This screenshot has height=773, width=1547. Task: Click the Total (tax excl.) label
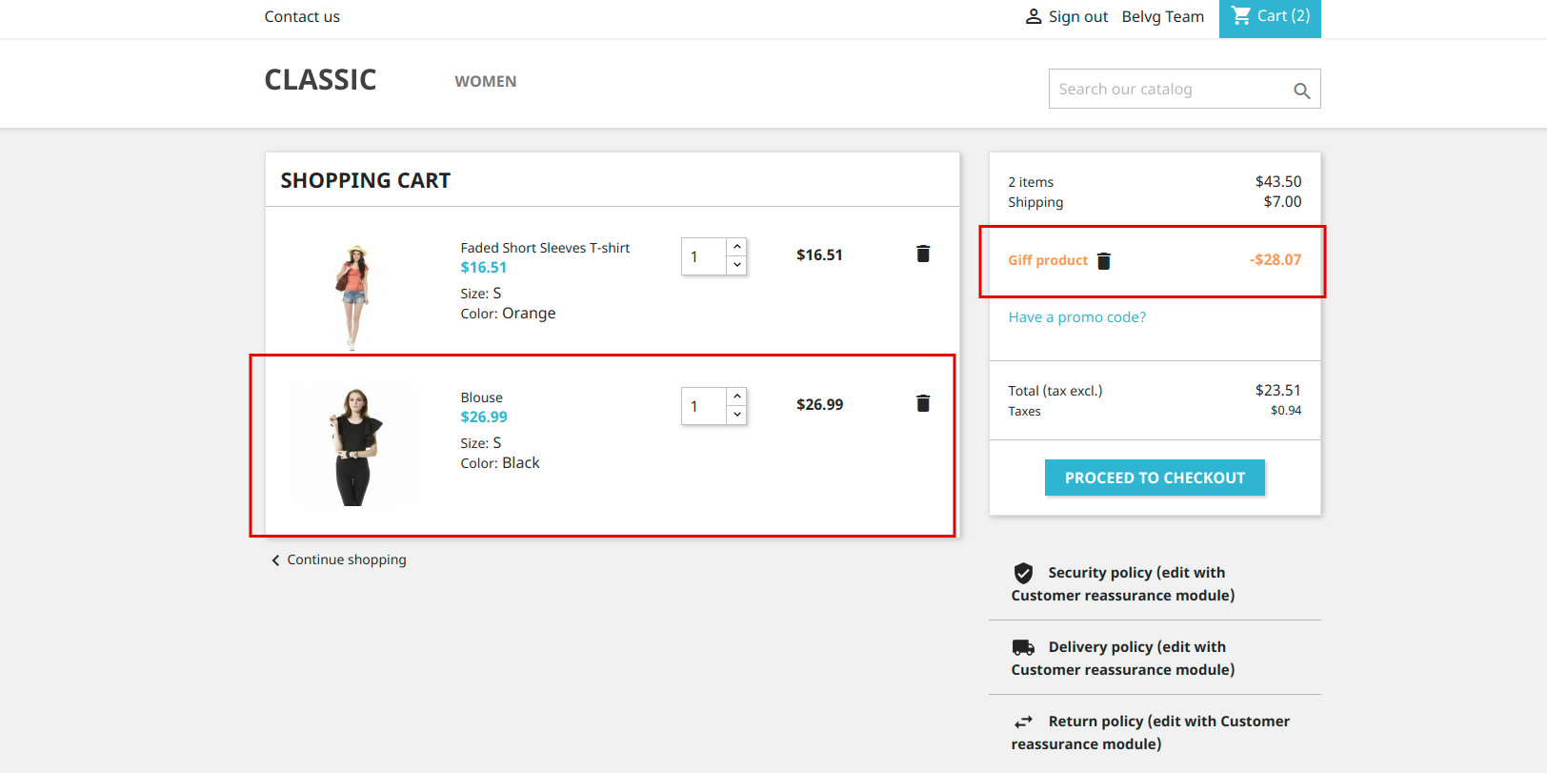1055,391
